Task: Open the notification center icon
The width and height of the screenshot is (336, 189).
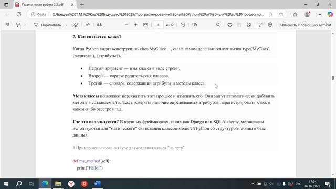Action: point(328,184)
